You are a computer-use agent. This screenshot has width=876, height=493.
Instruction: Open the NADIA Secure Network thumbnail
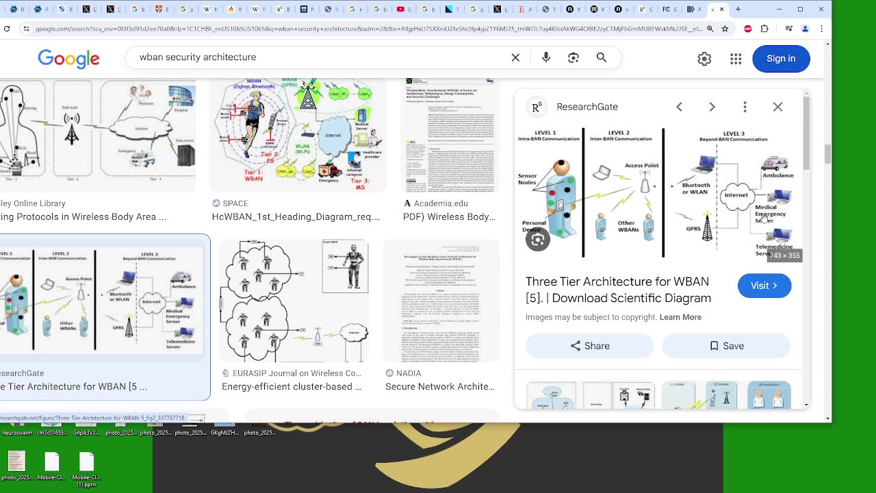(441, 301)
